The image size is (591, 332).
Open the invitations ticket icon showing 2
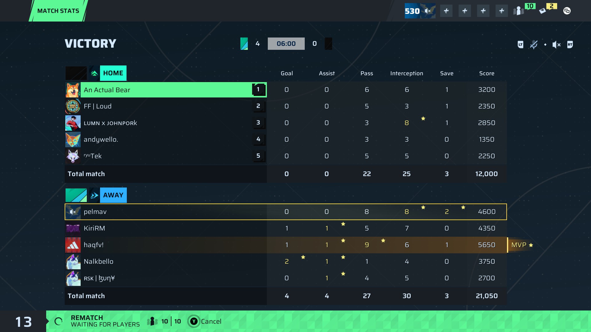point(543,11)
